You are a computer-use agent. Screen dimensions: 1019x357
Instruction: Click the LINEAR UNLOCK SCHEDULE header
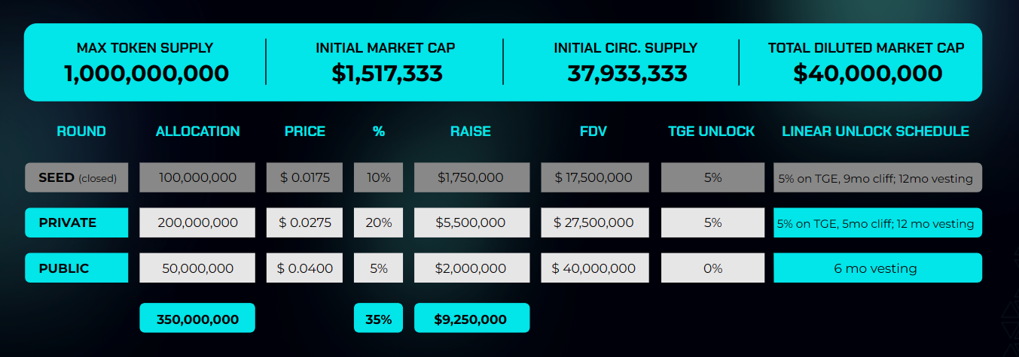tap(875, 132)
